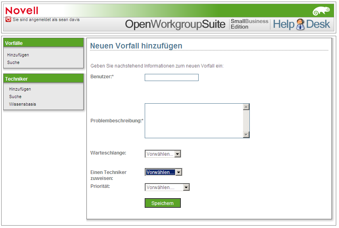Click the SUSE chameleon logo
339x228 pixels.
pos(321,11)
